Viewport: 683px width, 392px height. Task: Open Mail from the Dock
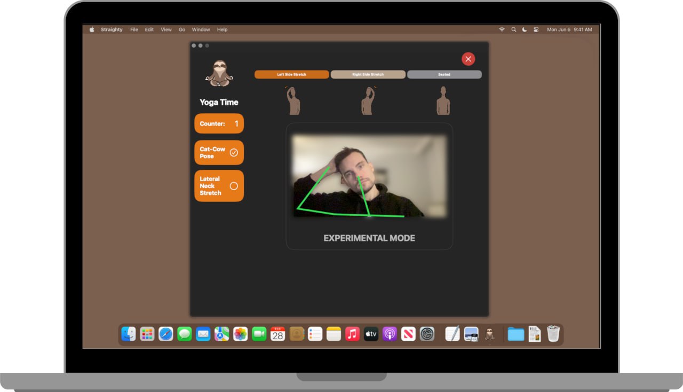203,334
